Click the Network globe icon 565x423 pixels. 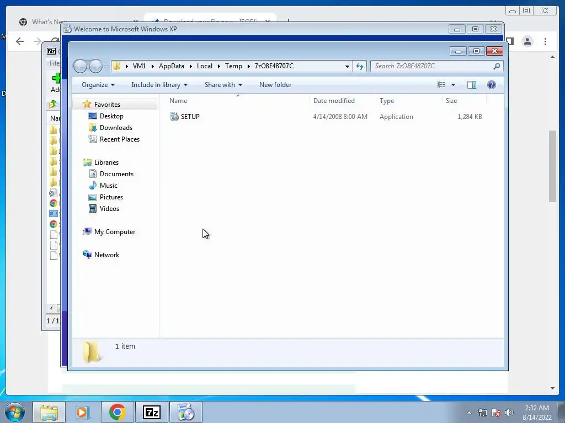[87, 254]
